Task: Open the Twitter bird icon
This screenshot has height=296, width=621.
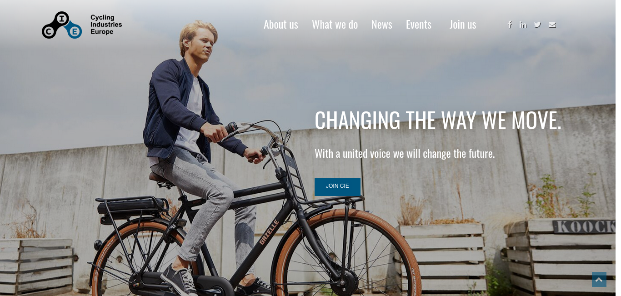Action: point(537,25)
